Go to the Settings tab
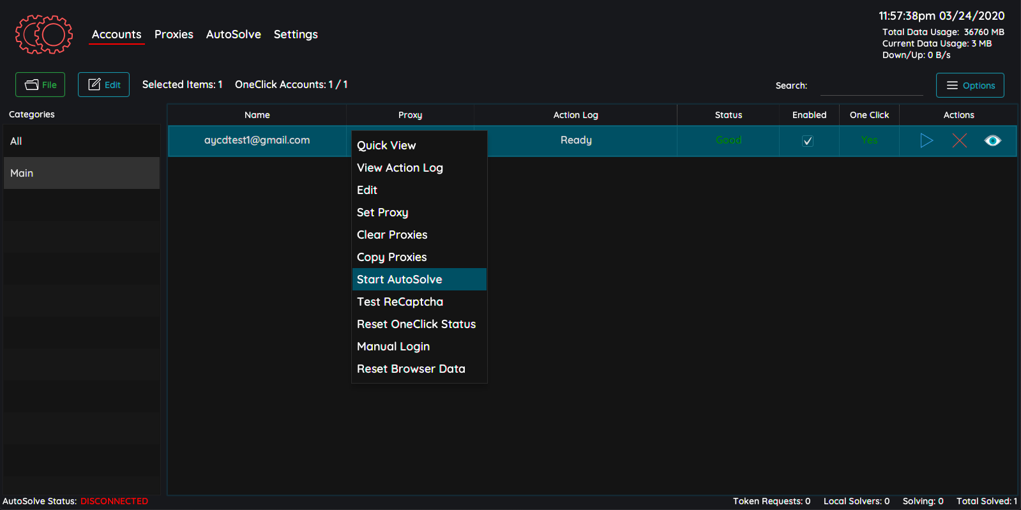Screen dimensions: 1021x510 click(x=296, y=34)
